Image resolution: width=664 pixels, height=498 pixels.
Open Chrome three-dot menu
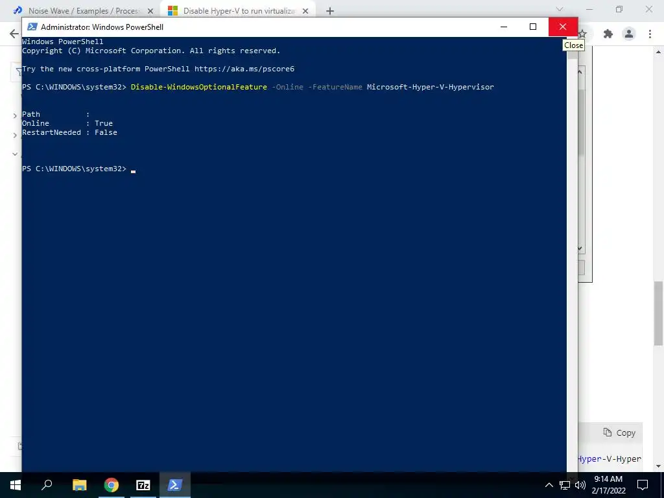(x=650, y=34)
